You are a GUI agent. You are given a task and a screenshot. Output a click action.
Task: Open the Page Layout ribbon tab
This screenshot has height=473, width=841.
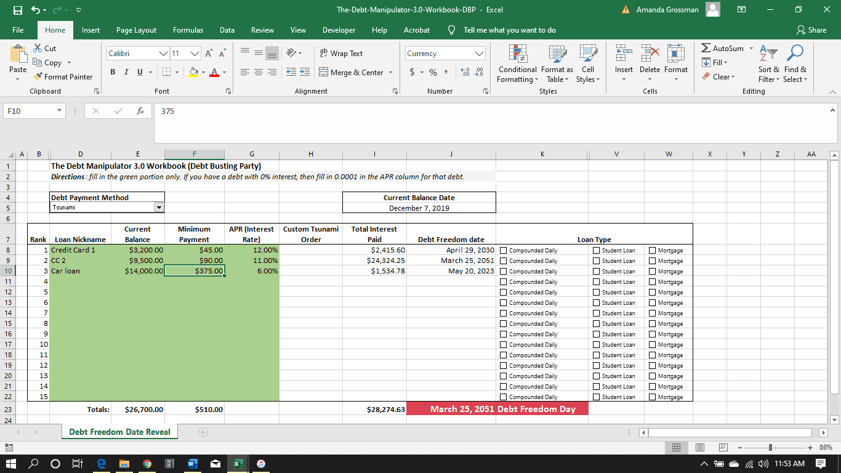click(x=136, y=30)
